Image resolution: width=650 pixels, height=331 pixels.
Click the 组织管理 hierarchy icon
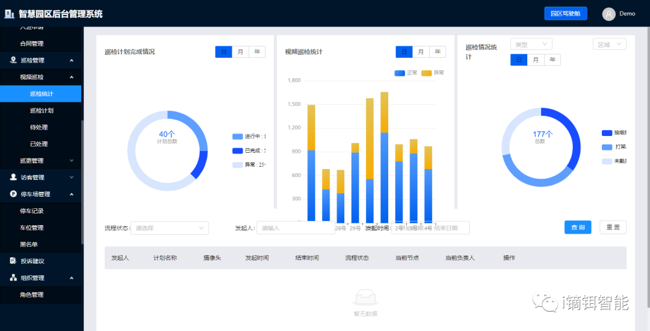point(13,278)
